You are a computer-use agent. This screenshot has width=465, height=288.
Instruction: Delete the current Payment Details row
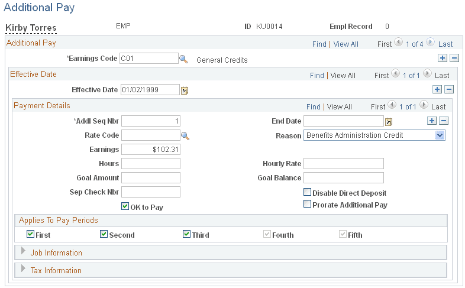tap(444, 121)
